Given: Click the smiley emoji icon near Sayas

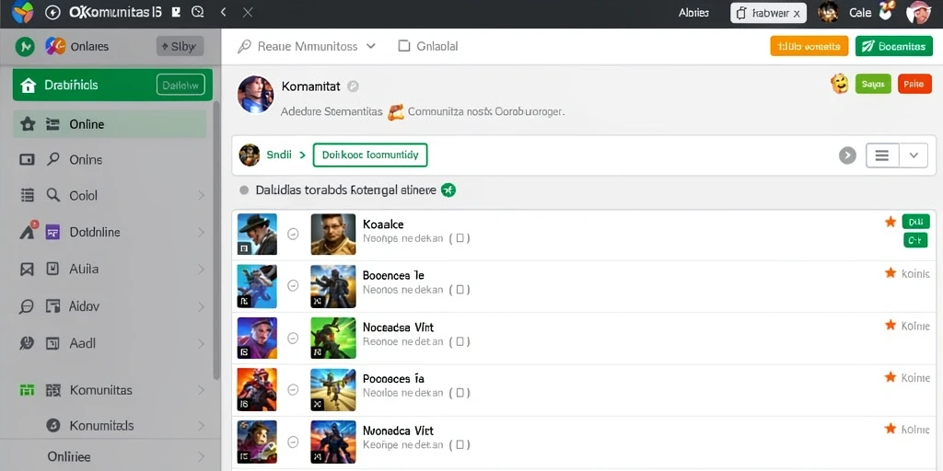Looking at the screenshot, I should [840, 84].
